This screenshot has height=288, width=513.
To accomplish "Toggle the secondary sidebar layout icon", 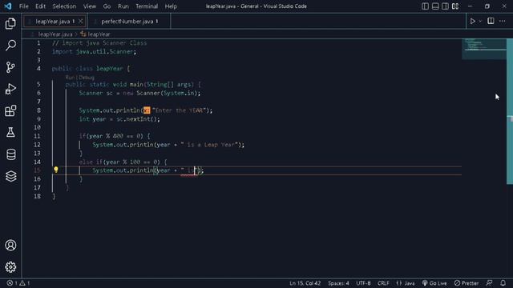I will 445,6.
